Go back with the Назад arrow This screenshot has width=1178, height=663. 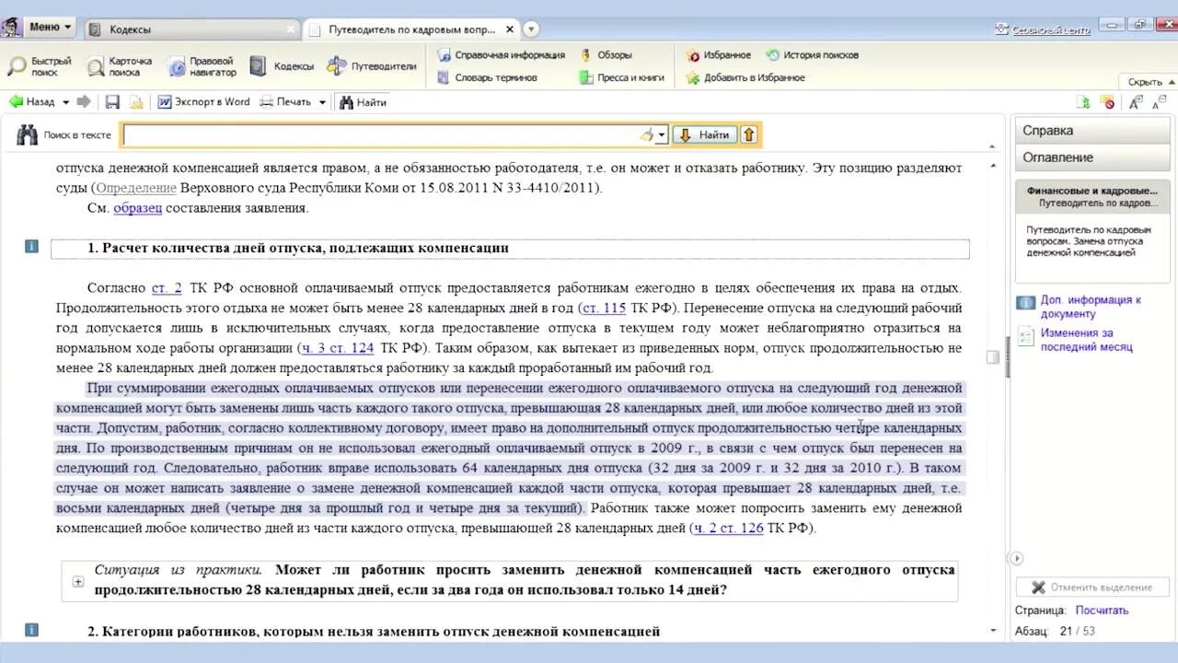pos(31,102)
